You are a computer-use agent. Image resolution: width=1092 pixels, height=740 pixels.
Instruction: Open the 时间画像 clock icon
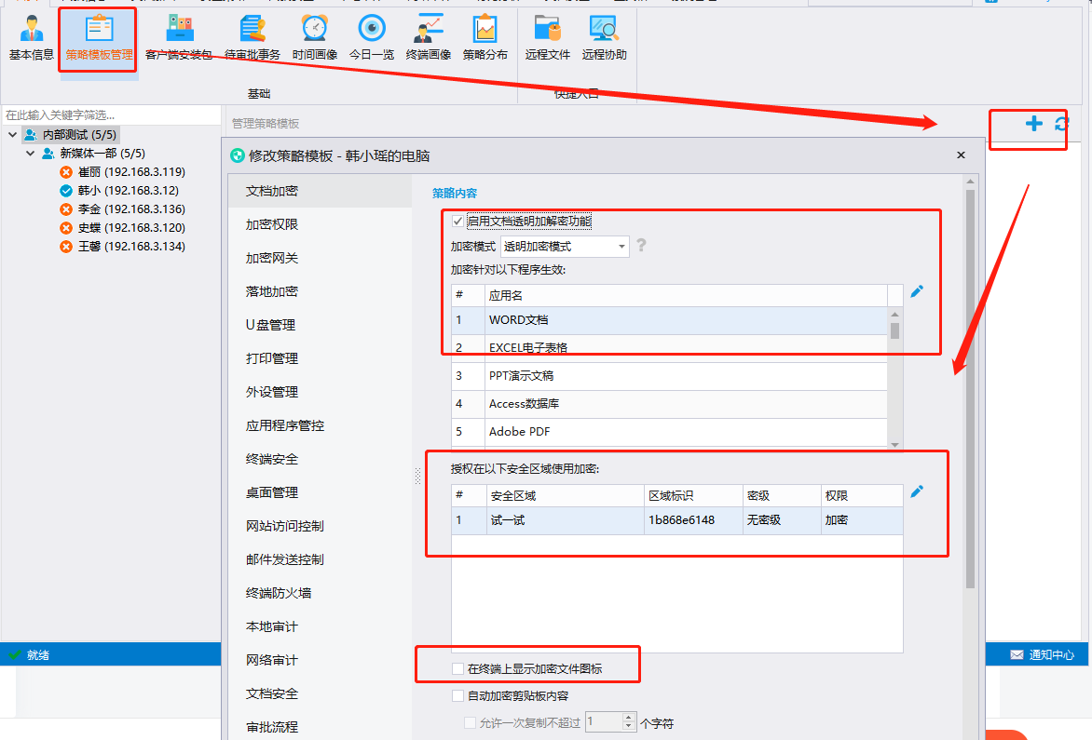pos(315,37)
